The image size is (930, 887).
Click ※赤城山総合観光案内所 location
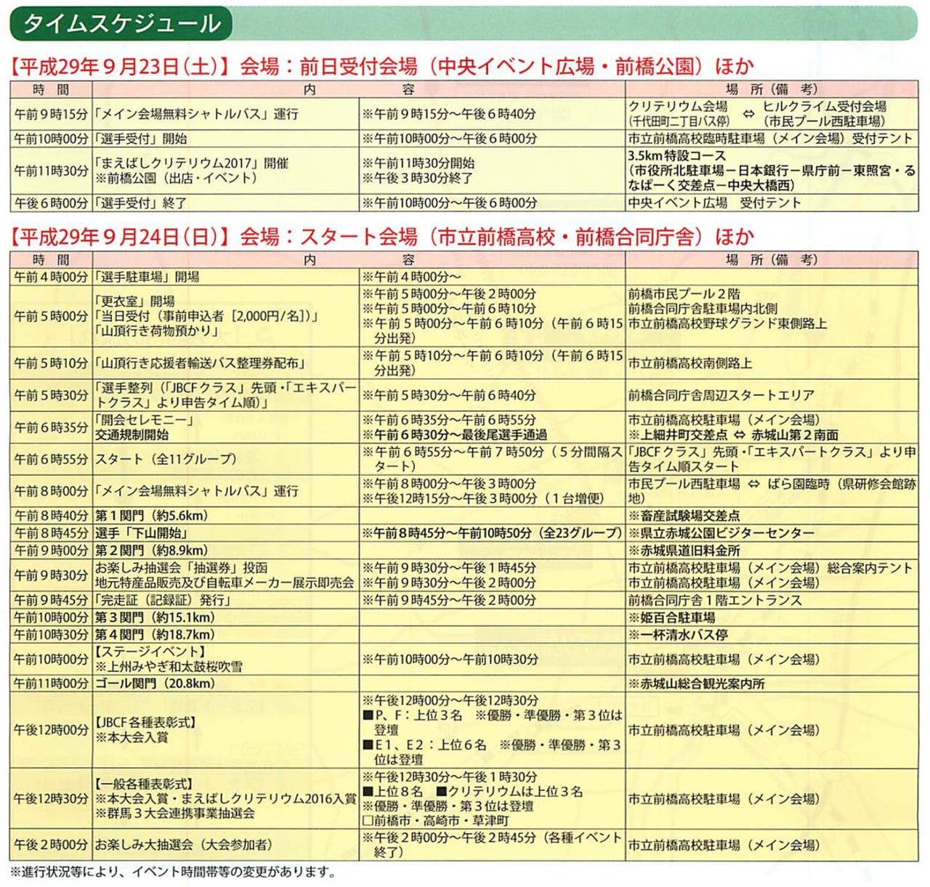(696, 684)
